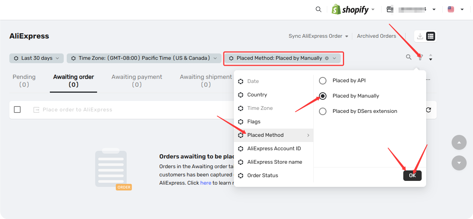Click the more tabs ellipsis
Screen dimensions: 473x219
coord(428,80)
